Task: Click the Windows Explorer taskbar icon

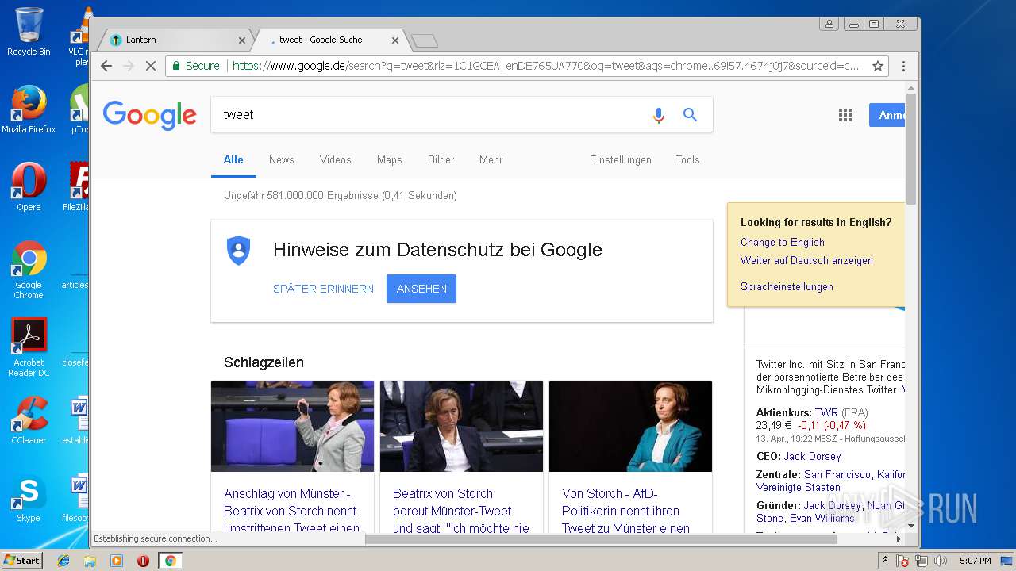Action: pyautogui.click(x=90, y=561)
